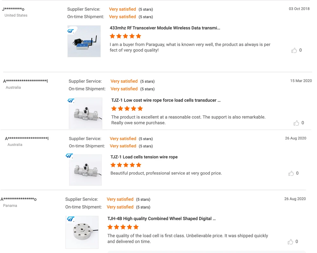Click star rating on TJH-4B review
Image resolution: width=317 pixels, height=253 pixels.
pos(123,227)
